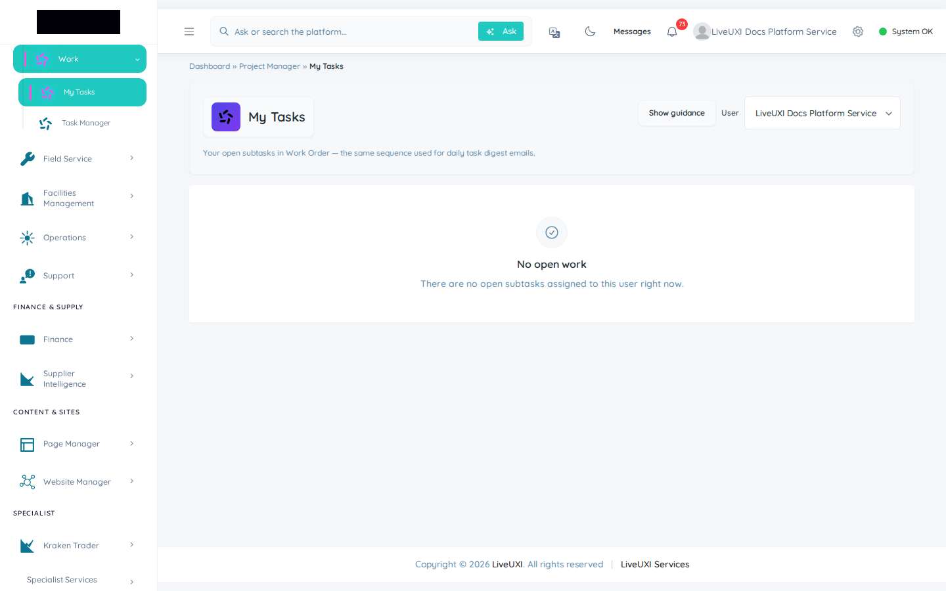Open Task Manager menu item
The width and height of the screenshot is (946, 591).
coord(86,123)
